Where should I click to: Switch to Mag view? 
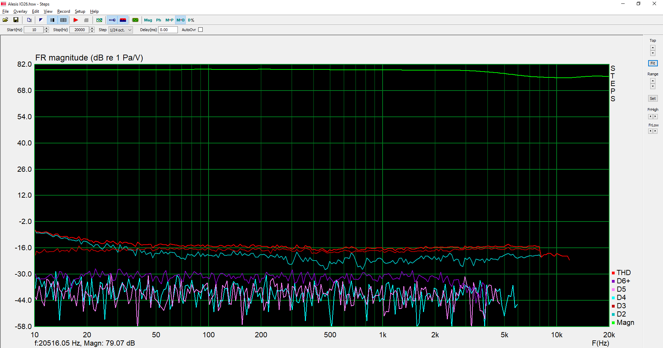tap(148, 20)
